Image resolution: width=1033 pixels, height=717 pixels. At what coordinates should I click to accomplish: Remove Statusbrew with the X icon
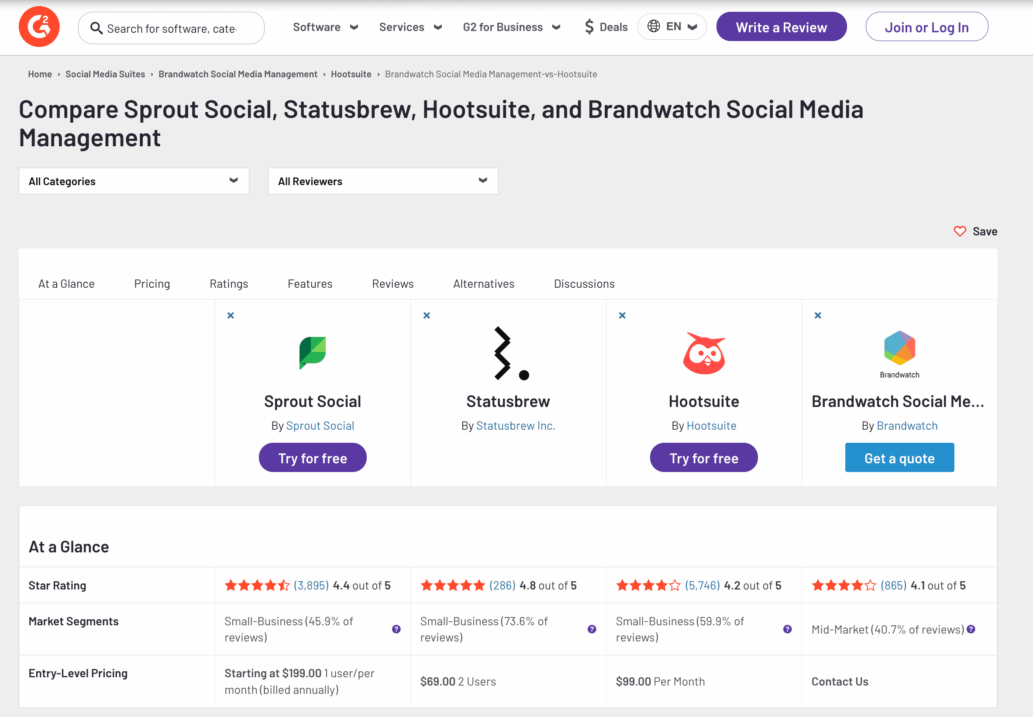coord(426,315)
